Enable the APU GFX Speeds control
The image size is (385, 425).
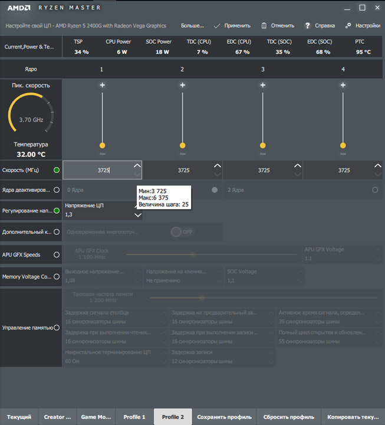tap(57, 255)
